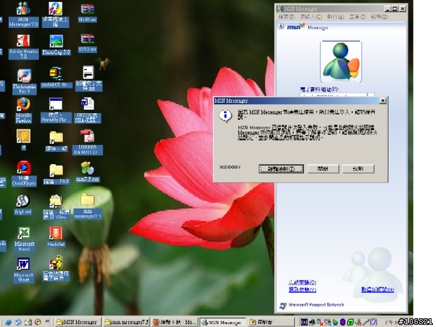Image resolution: width=437 pixels, height=327 pixels.
Task: Click Internet Explorer quick launch icon
Action: point(8,322)
